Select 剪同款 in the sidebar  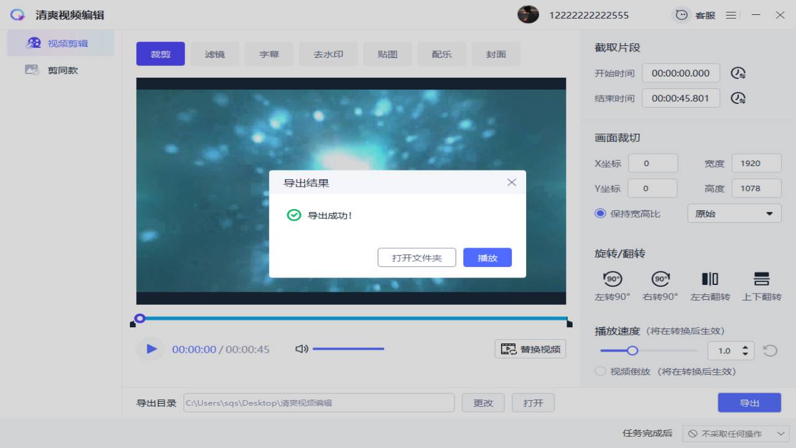(x=60, y=70)
